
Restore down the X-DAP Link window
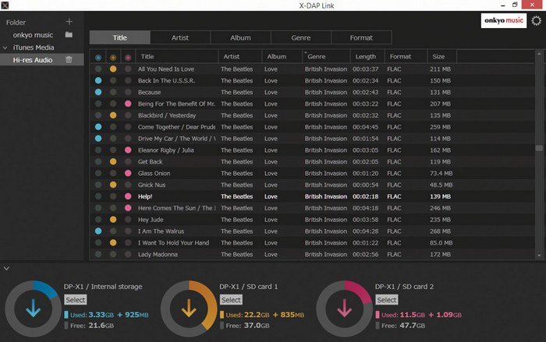point(515,5)
